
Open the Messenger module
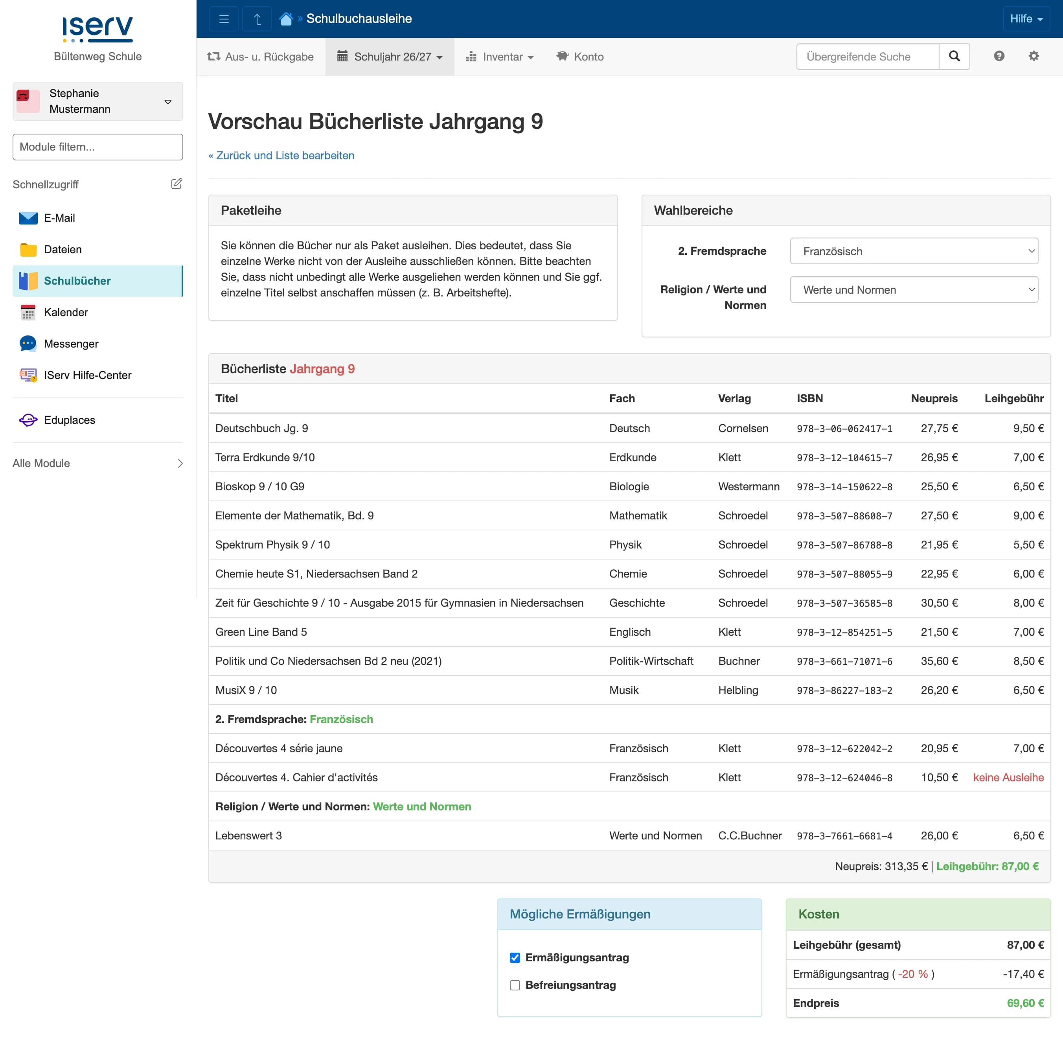[71, 344]
